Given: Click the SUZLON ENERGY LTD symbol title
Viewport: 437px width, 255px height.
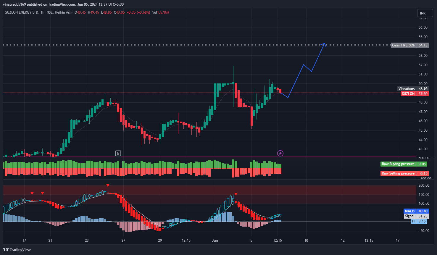Looking at the screenshot, I should 22,12.
